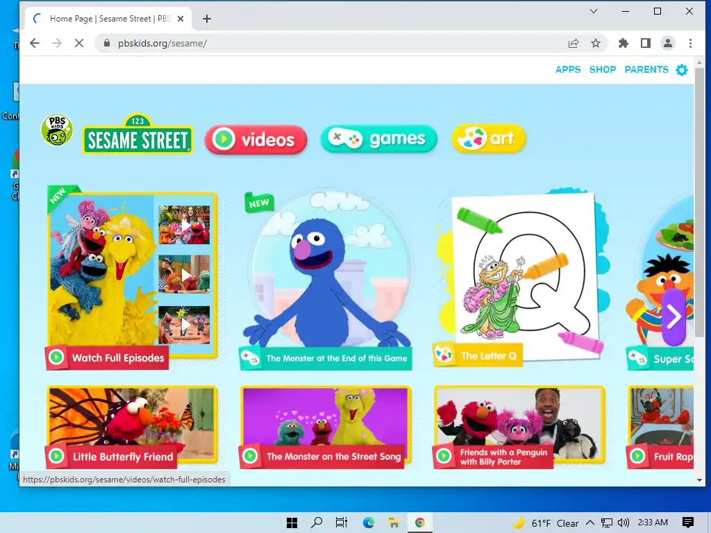Play The Monster at the End of this Game
The image size is (711, 533).
[x=326, y=280]
